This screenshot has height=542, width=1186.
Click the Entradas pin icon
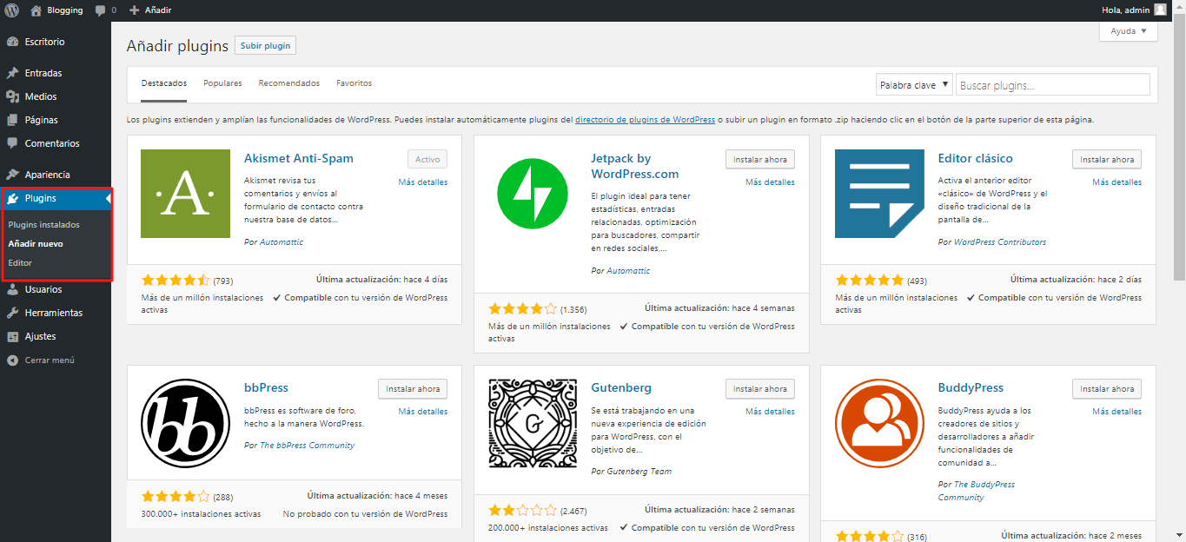(x=13, y=73)
